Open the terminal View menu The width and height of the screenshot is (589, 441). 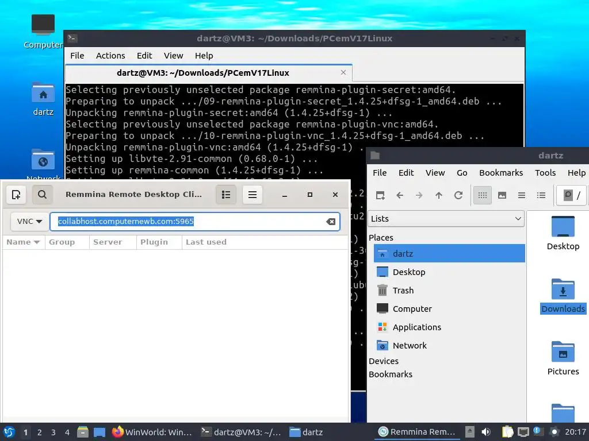[173, 56]
